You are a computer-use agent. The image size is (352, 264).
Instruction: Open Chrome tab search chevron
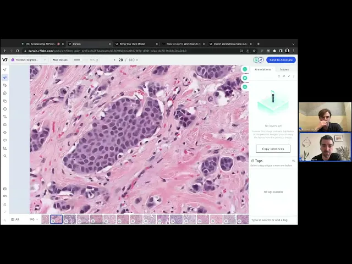293,44
